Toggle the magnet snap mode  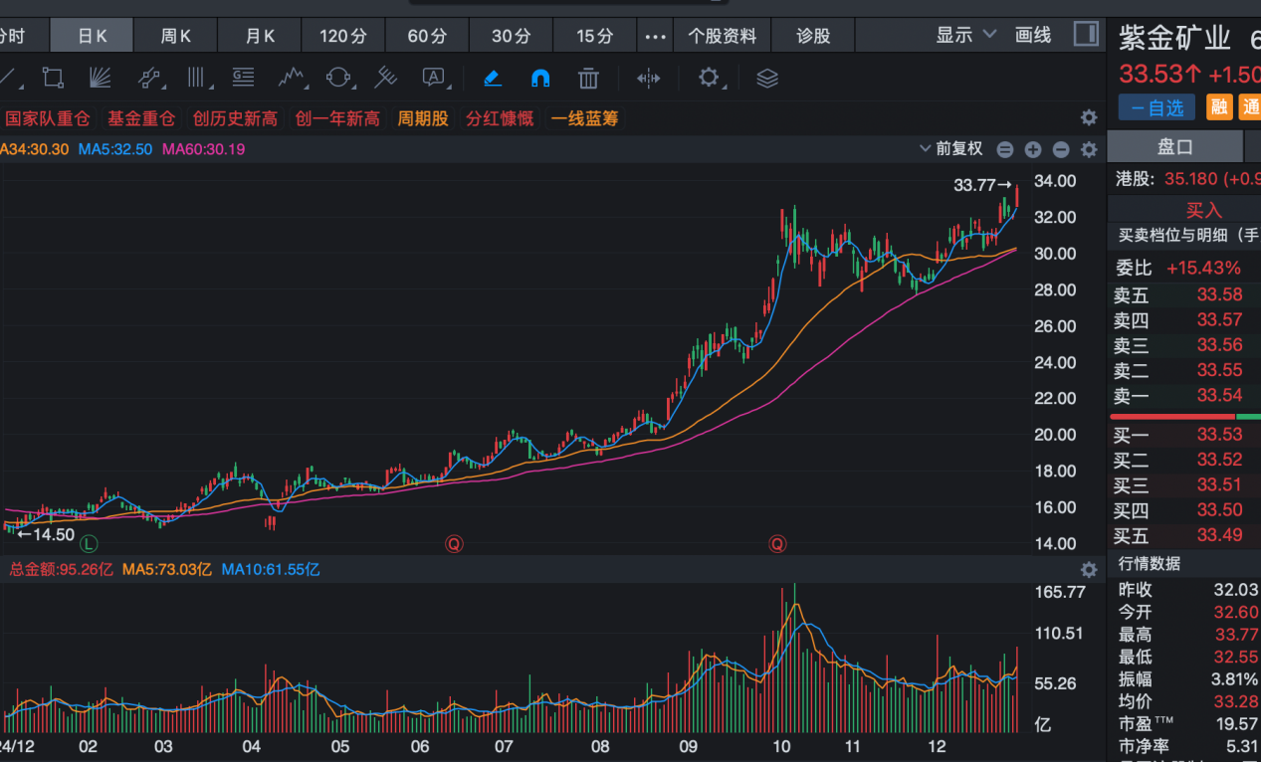coord(540,78)
